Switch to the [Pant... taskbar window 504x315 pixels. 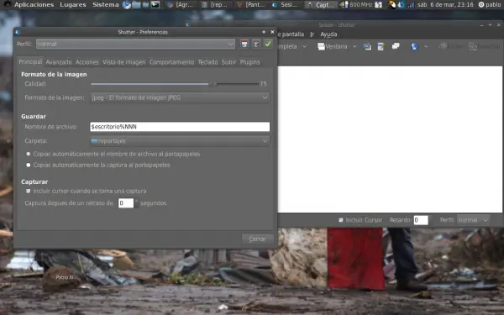250,5
